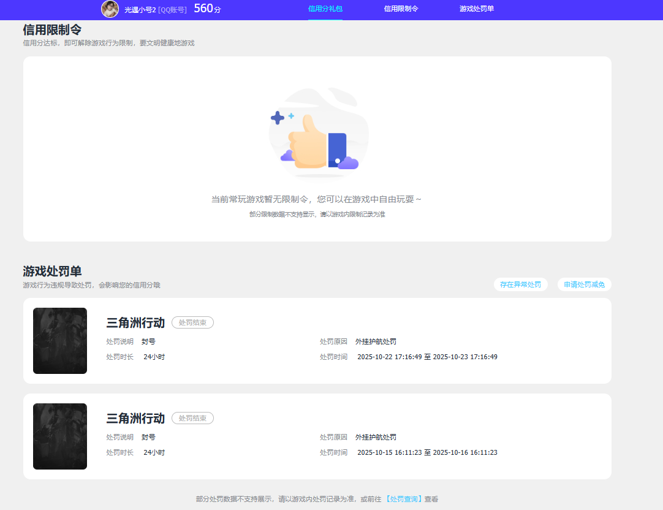Click the user avatar icon in the header
This screenshot has height=510, width=663.
click(110, 9)
